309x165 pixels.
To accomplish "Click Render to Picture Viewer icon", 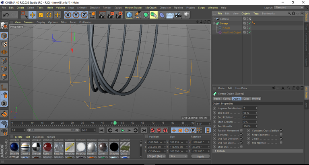I will point(111,15).
